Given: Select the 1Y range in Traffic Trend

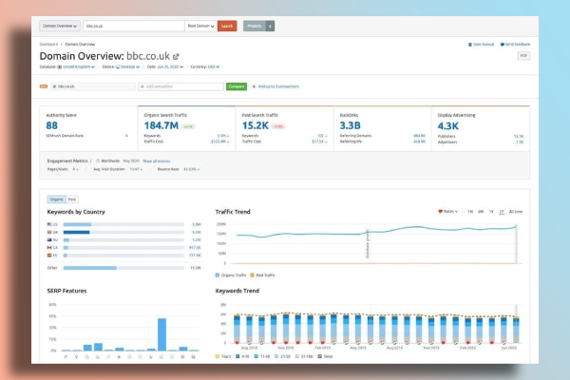Looking at the screenshot, I should tap(491, 211).
